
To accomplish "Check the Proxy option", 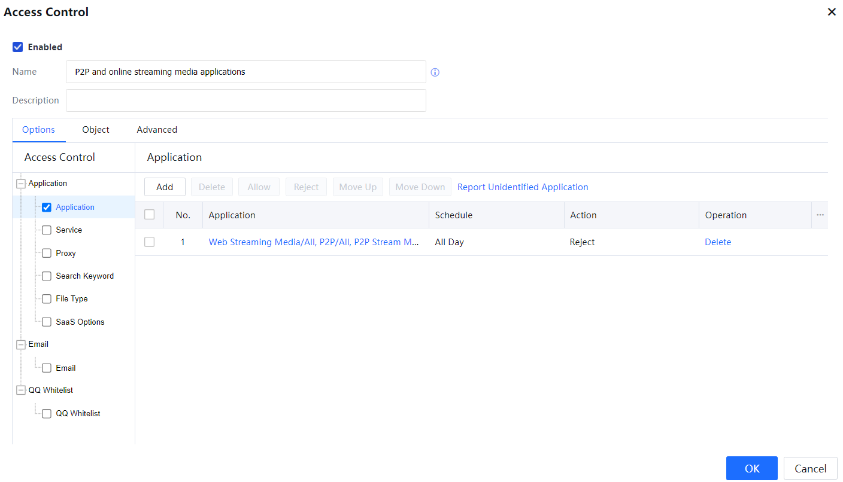I will (47, 254).
